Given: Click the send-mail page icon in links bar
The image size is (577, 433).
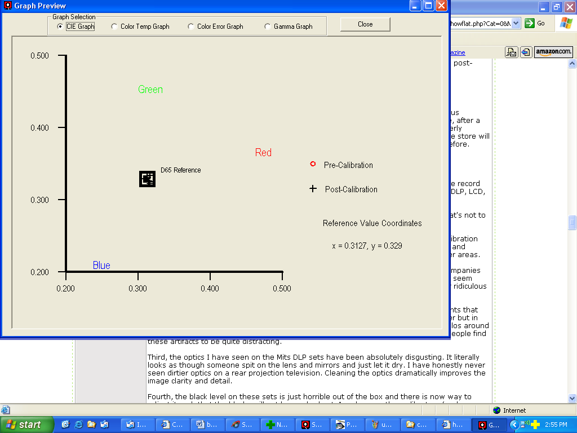Looking at the screenshot, I should 511,52.
